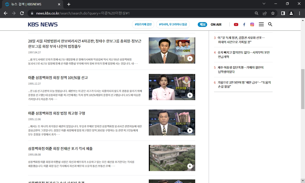This screenshot has height=183, width=305.
Task: Click the 제보 button
Action: click(203, 24)
